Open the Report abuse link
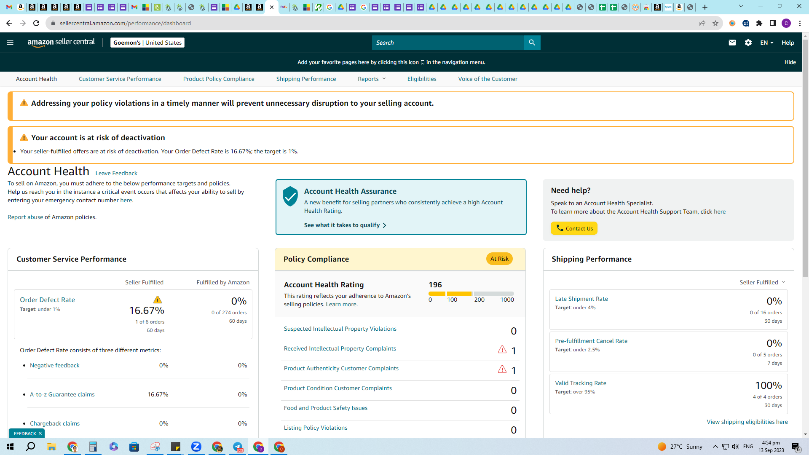 point(25,217)
